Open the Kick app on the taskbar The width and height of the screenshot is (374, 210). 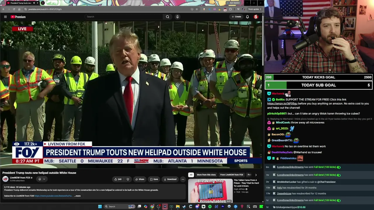tap(261, 206)
